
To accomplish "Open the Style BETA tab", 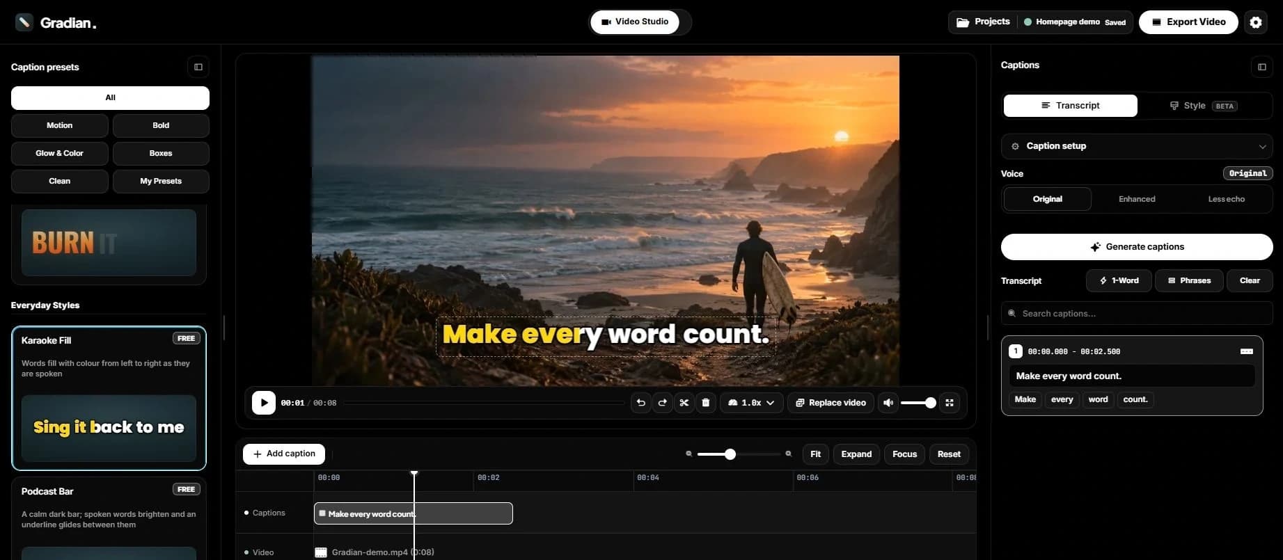I will point(1204,106).
